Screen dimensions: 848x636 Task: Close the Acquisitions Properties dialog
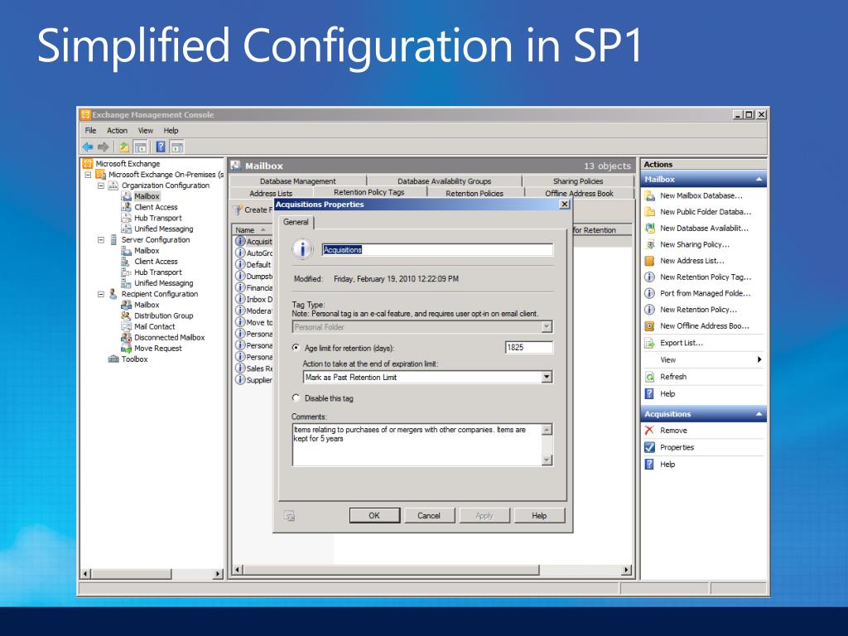(x=565, y=204)
